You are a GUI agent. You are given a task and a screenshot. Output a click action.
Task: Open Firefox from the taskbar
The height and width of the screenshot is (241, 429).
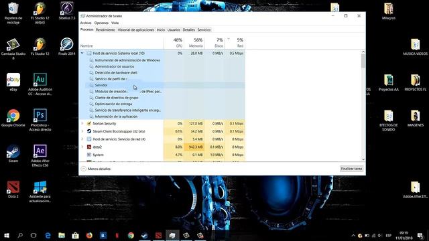click(89, 235)
